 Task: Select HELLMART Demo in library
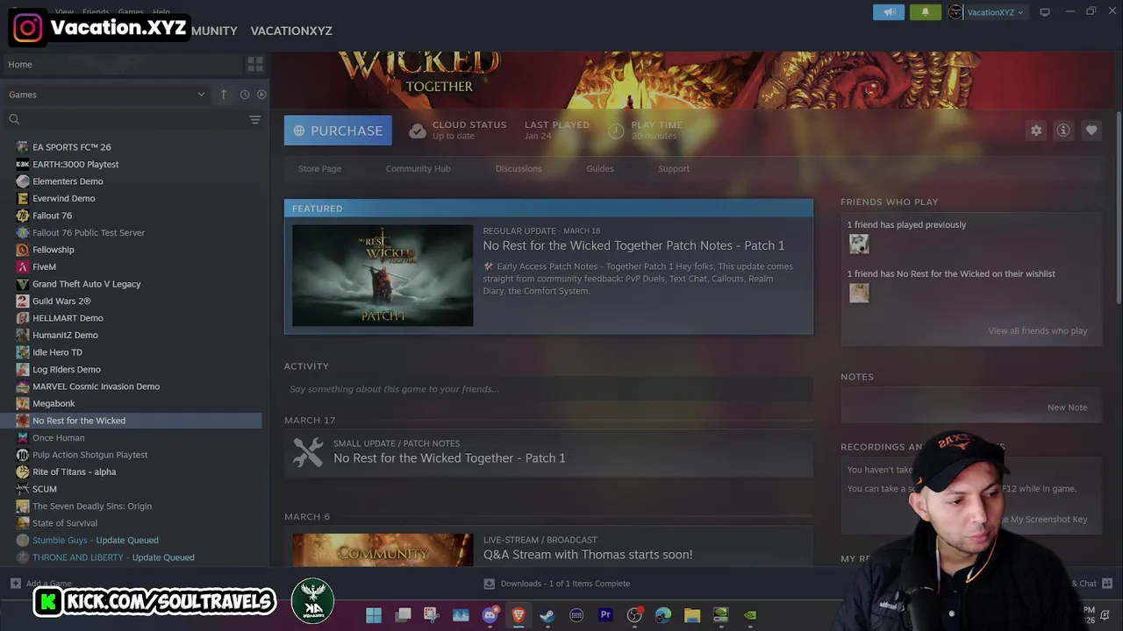(x=68, y=318)
